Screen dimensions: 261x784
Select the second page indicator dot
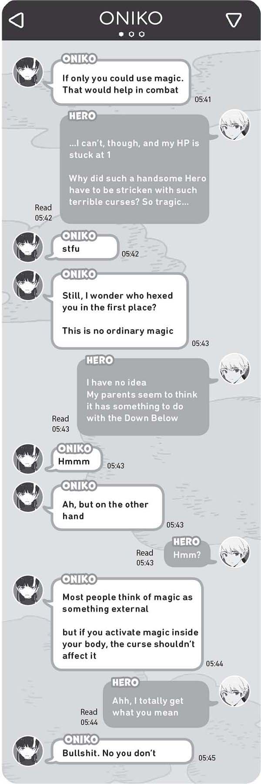131,34
